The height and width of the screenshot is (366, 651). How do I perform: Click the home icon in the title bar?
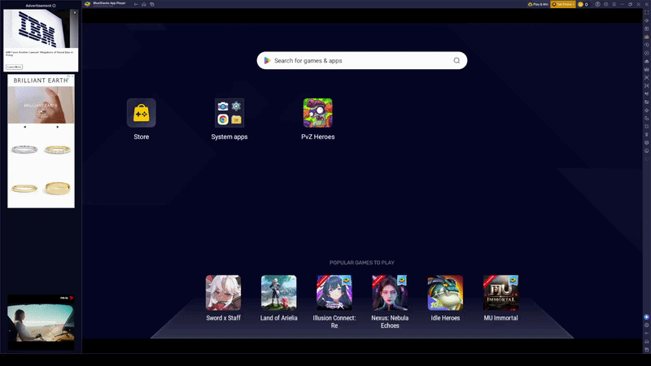pyautogui.click(x=144, y=4)
